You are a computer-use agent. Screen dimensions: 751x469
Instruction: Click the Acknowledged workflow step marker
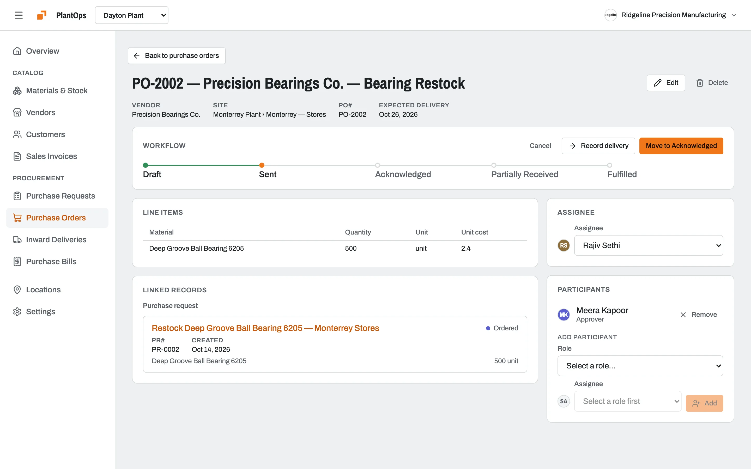coord(377,165)
